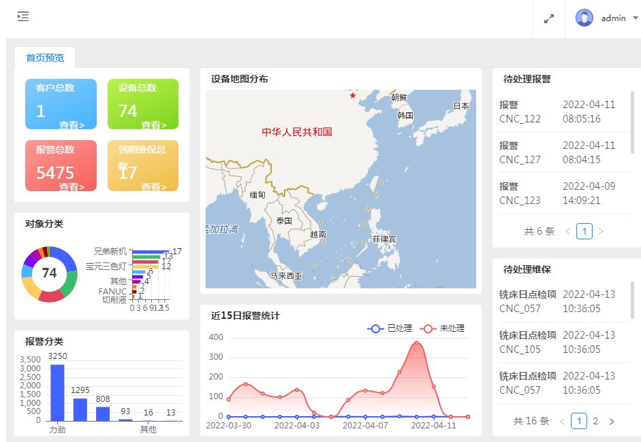Click the red star marker on map

click(353, 95)
